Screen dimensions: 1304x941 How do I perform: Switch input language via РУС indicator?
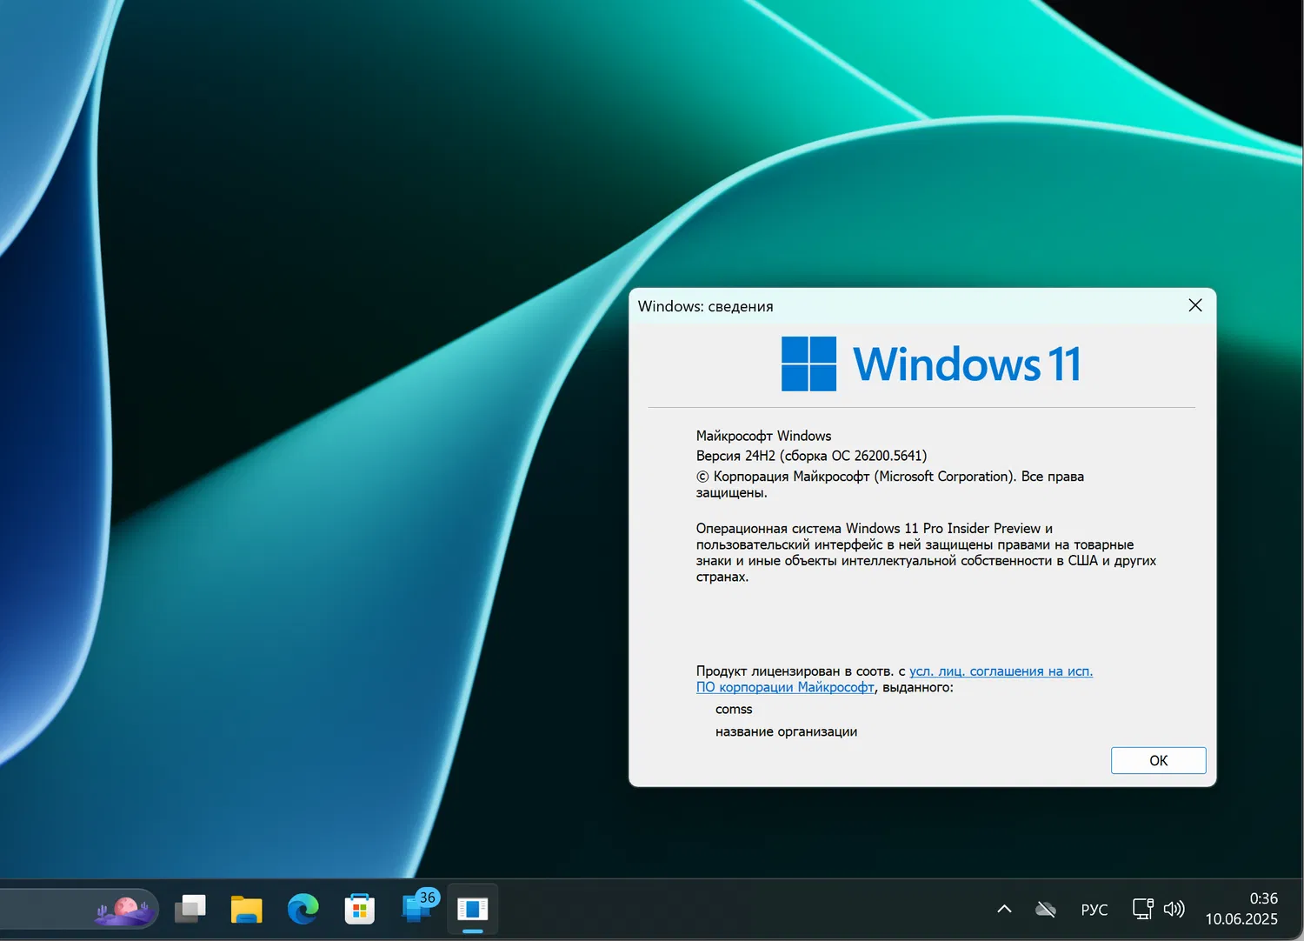click(x=1094, y=909)
